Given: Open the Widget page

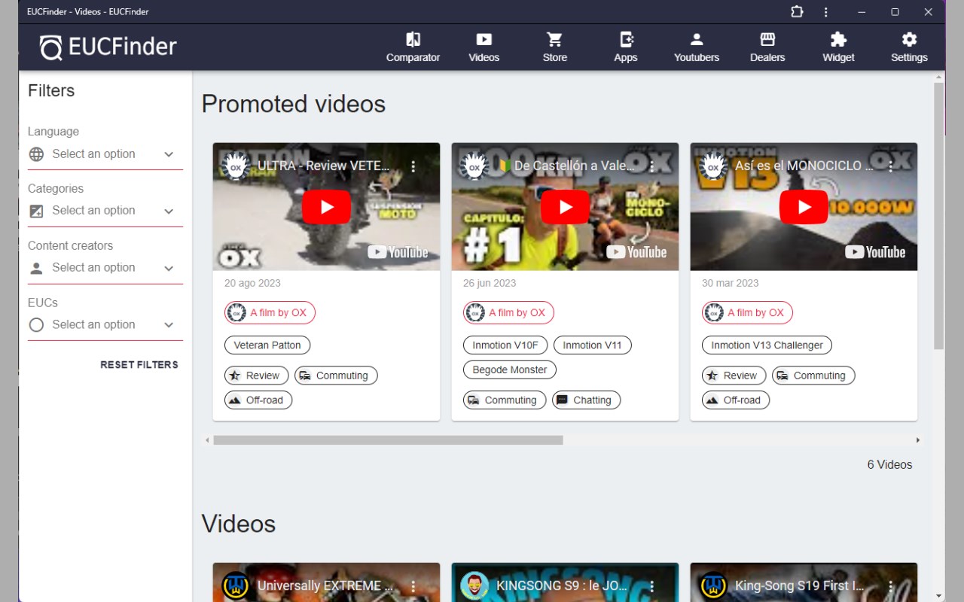Looking at the screenshot, I should tap(838, 47).
